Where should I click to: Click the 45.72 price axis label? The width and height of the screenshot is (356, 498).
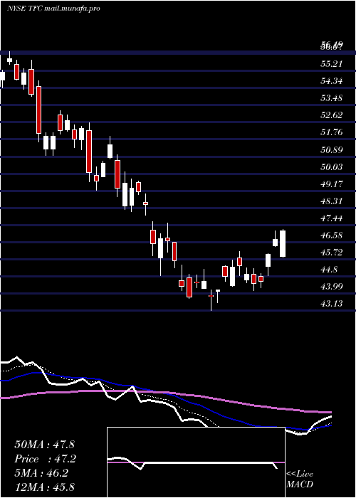[332, 252]
